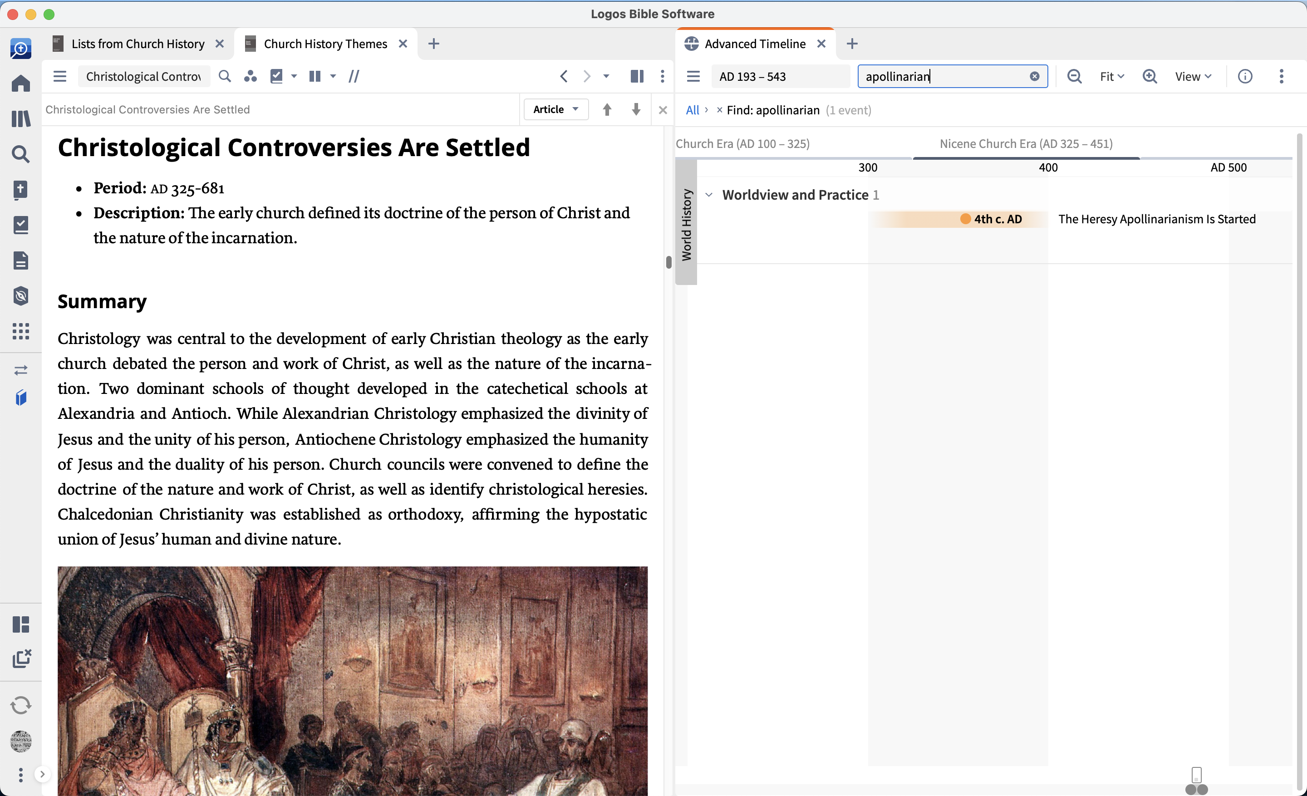Click the All breadcrumb link
The image size is (1307, 796).
(x=692, y=110)
